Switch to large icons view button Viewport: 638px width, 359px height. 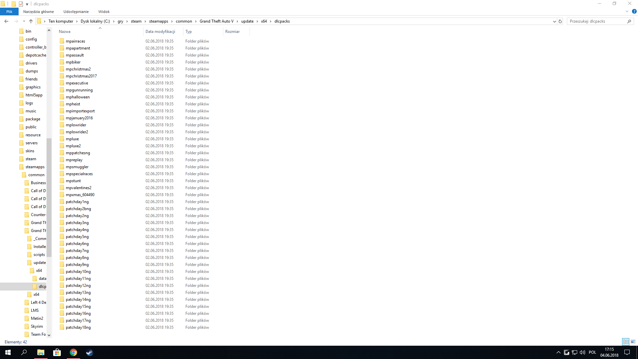(x=633, y=342)
